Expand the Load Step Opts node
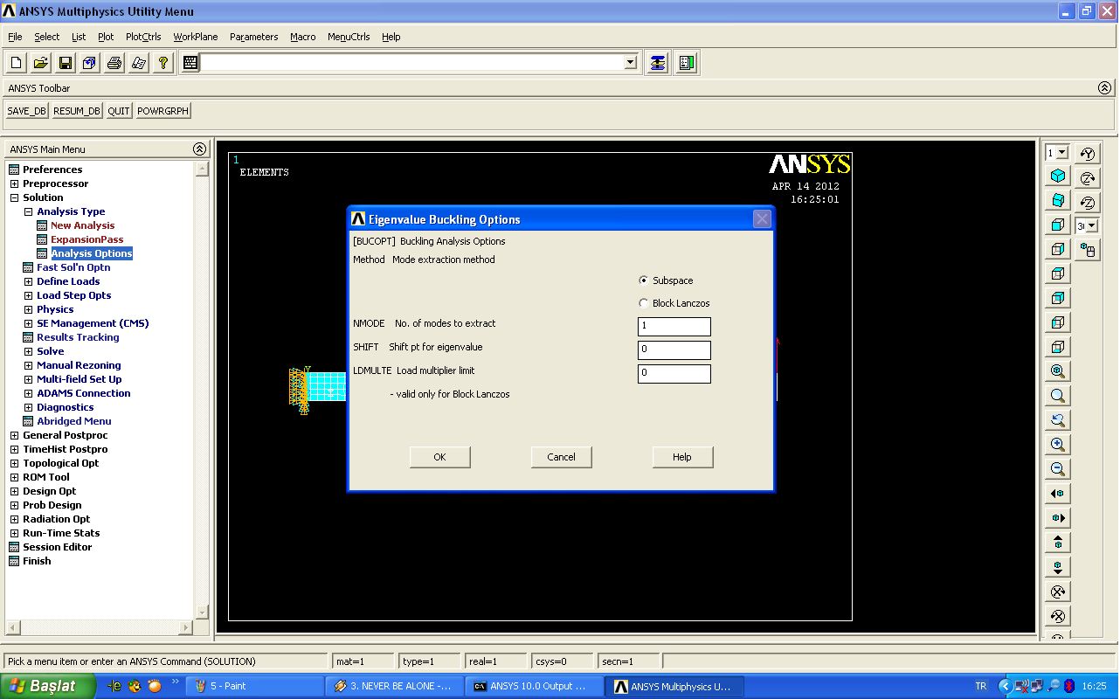 click(x=28, y=295)
